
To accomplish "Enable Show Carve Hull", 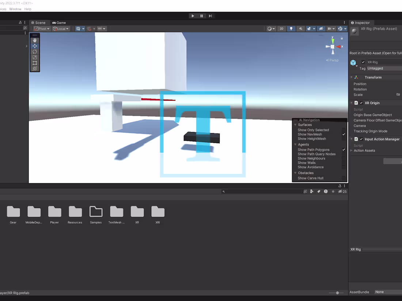I will pos(344,178).
